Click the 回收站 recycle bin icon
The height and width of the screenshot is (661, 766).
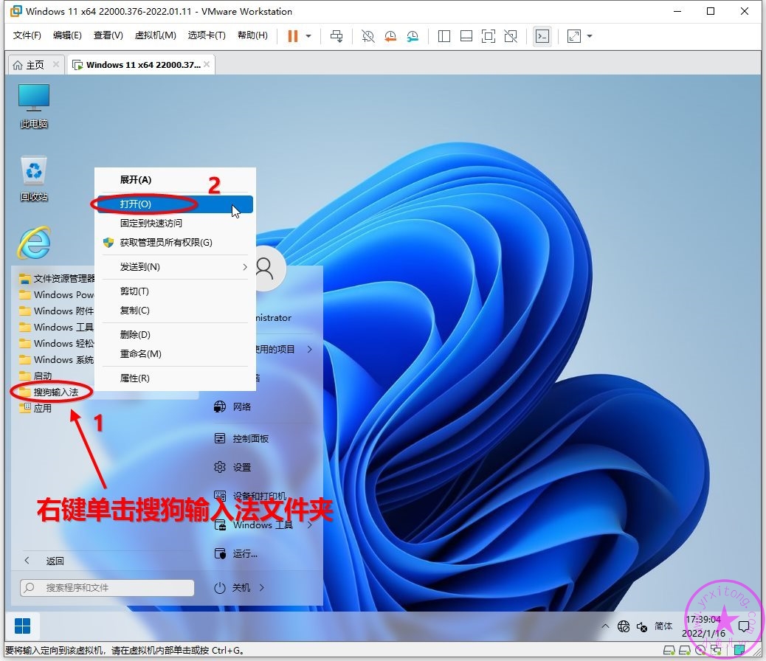click(x=34, y=179)
